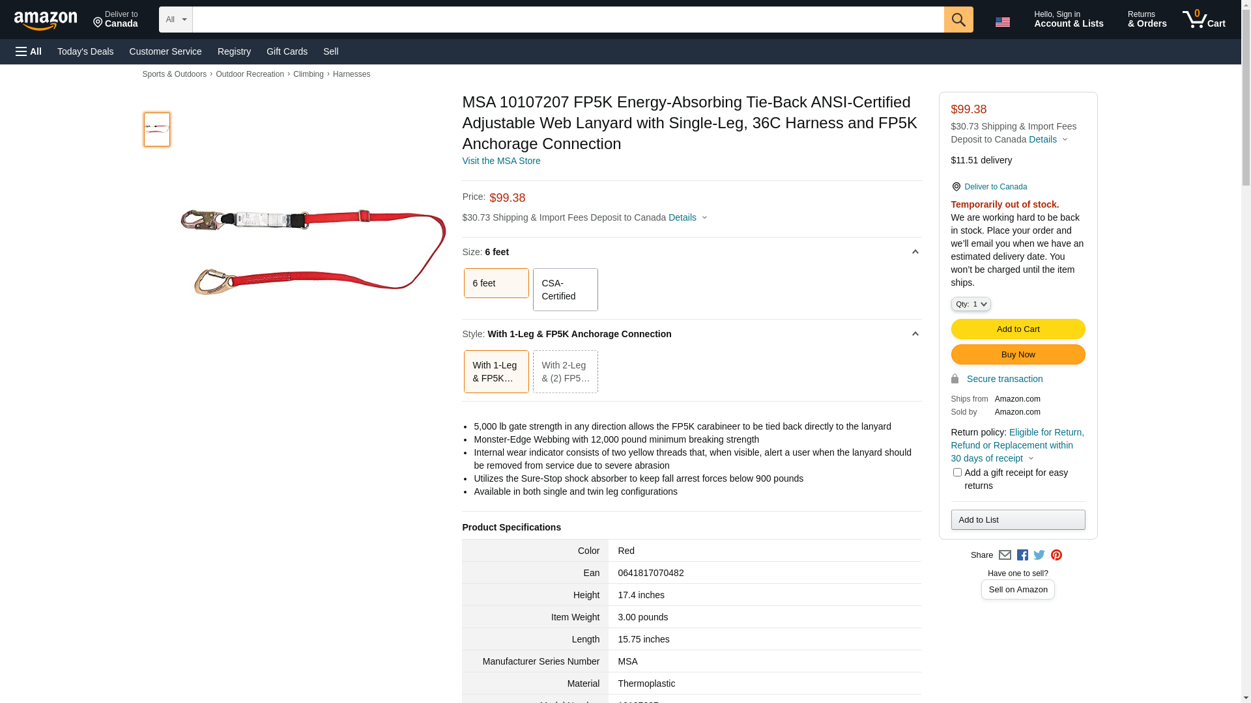Select the With 2-Leg style option

click(565, 372)
